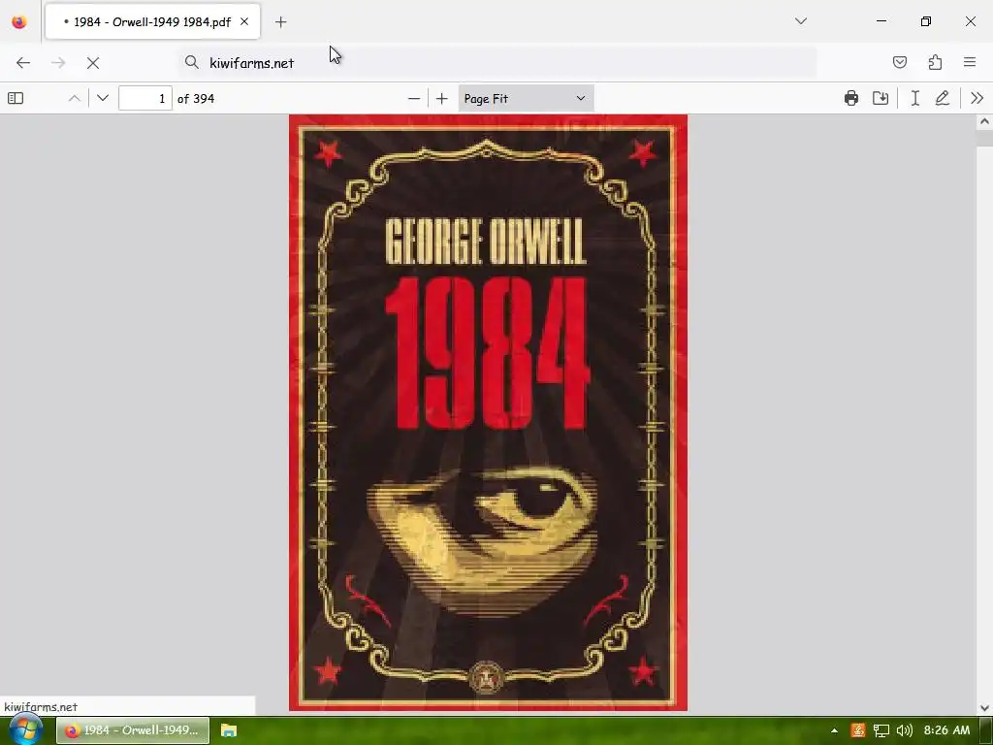The image size is (993, 745).
Task: Select the Text annotation tool
Action: click(x=915, y=98)
